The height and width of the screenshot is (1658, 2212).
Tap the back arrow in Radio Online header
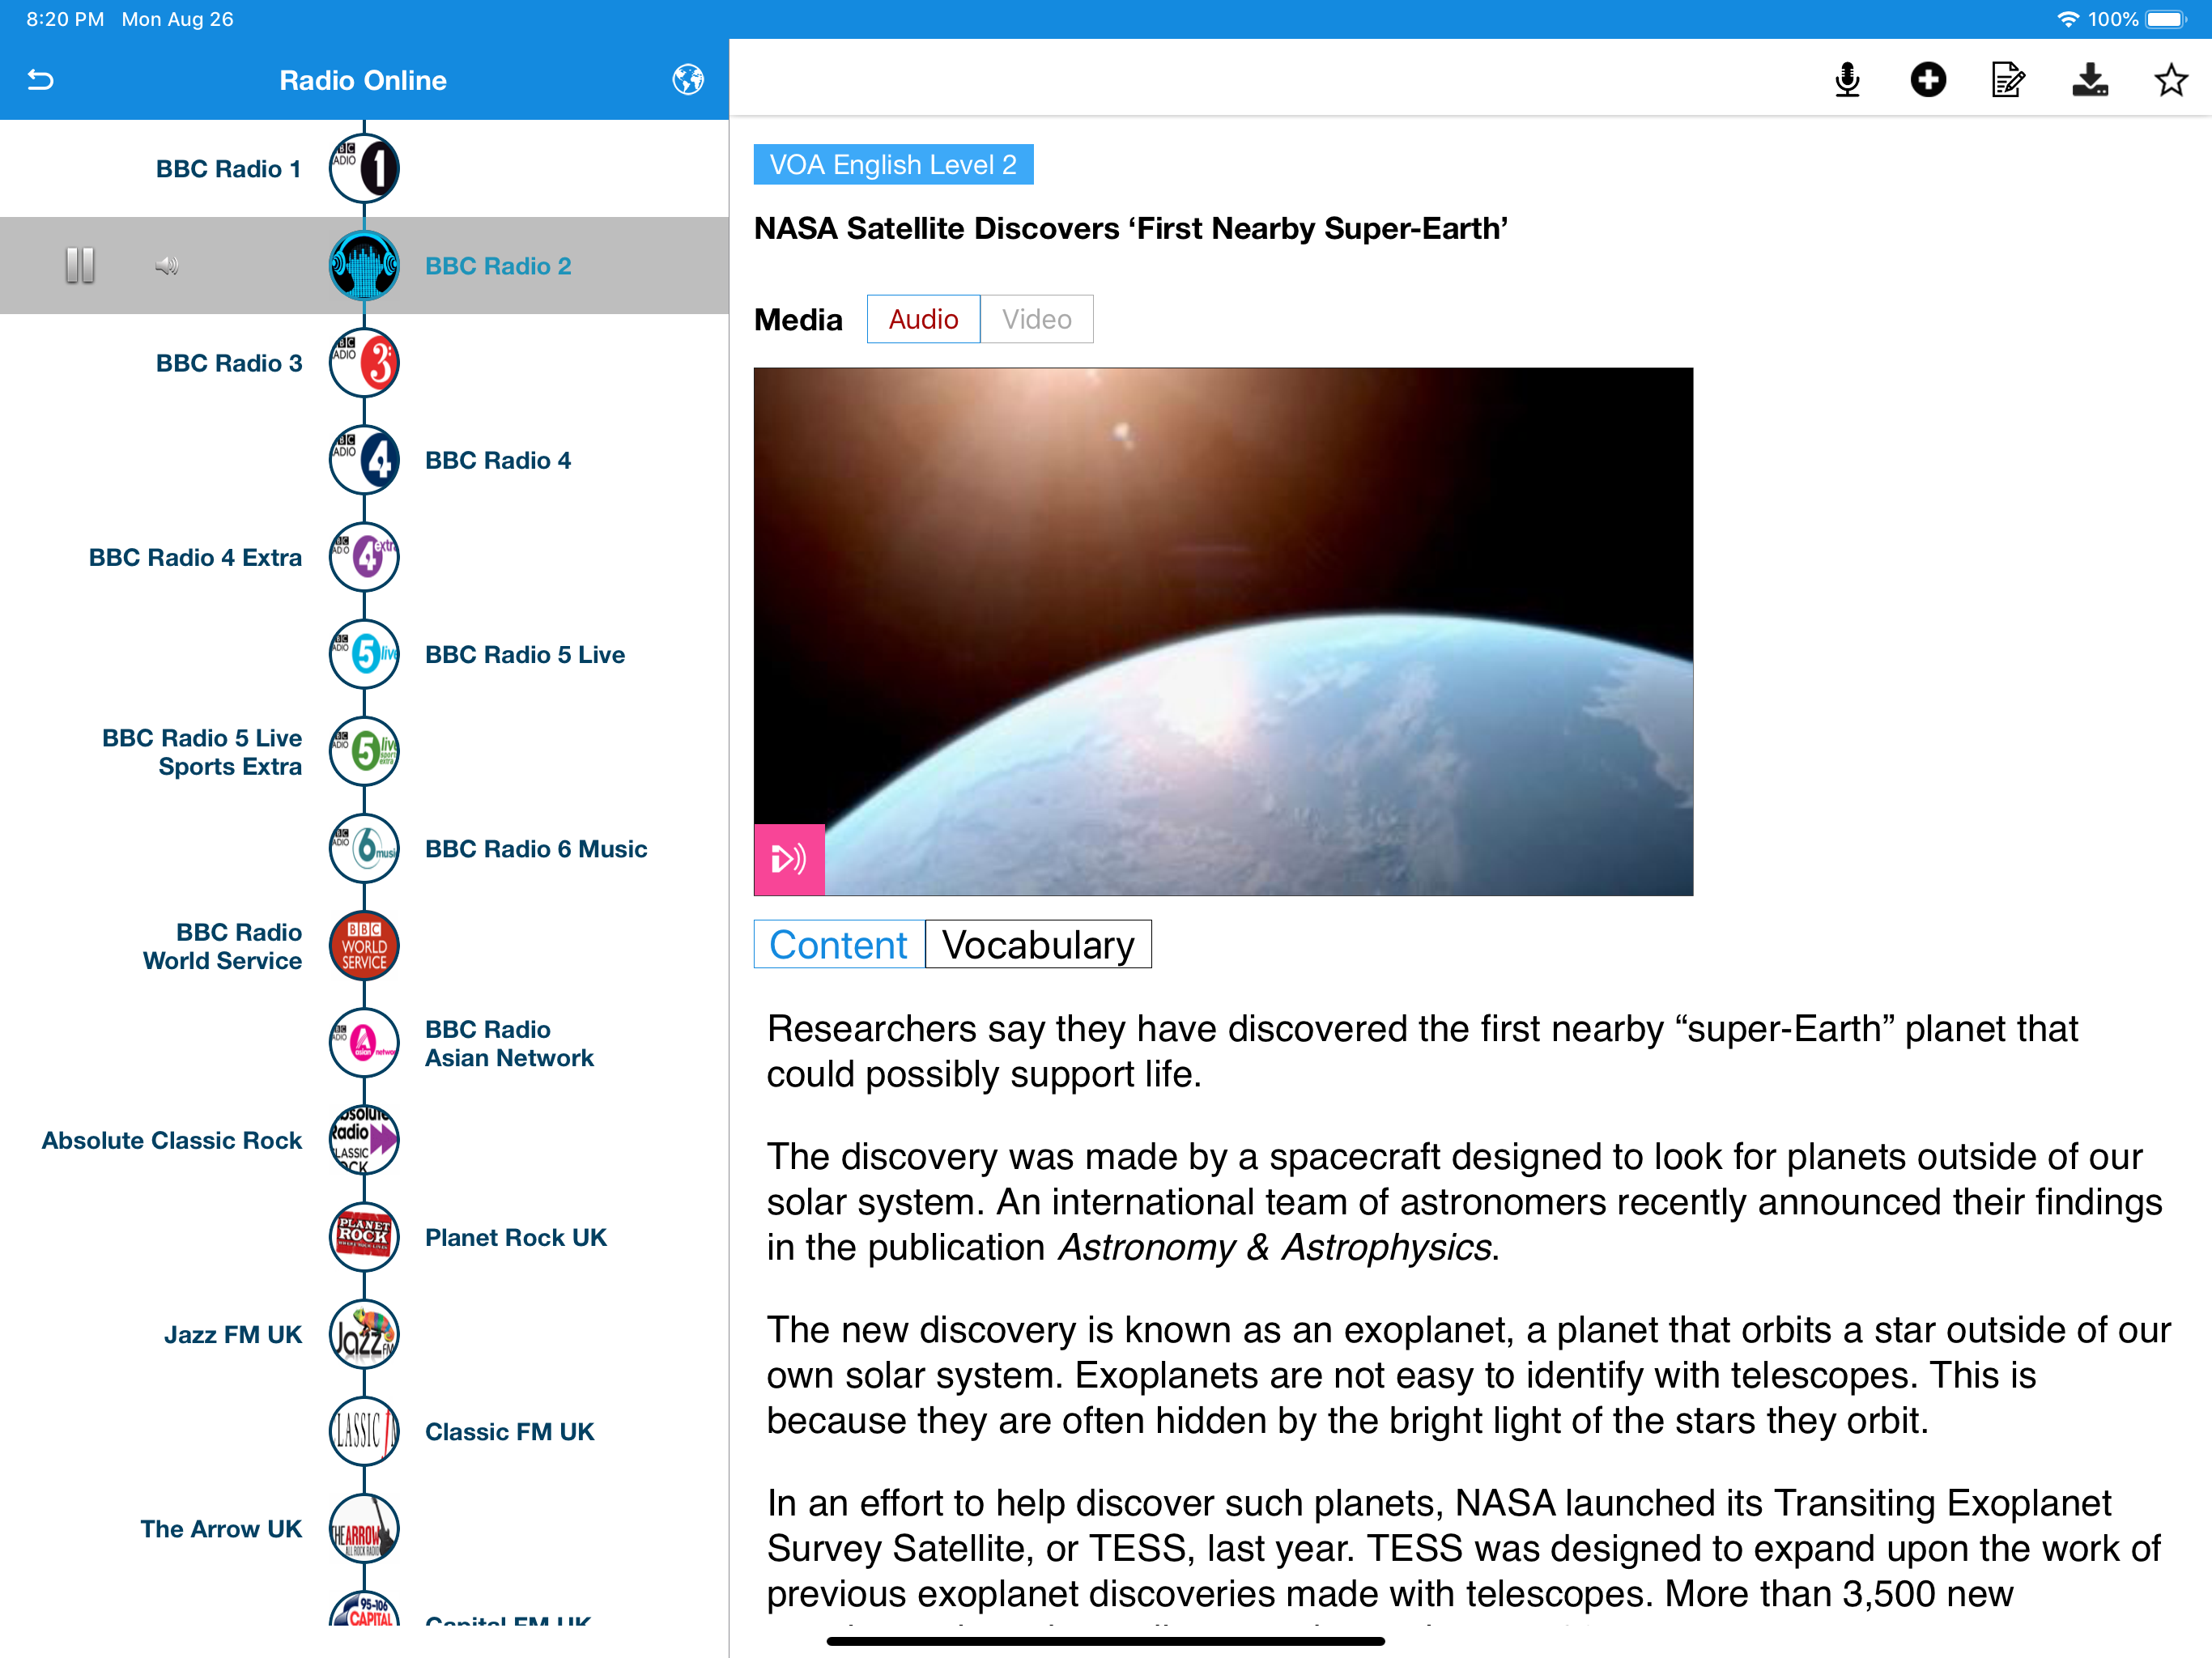click(x=40, y=80)
